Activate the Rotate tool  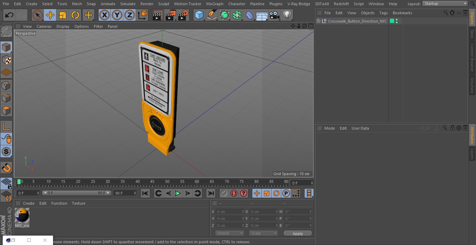coord(75,15)
